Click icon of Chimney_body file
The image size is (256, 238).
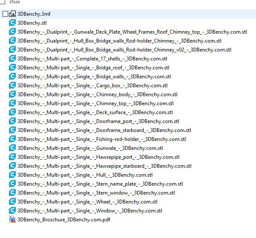pos(12,95)
